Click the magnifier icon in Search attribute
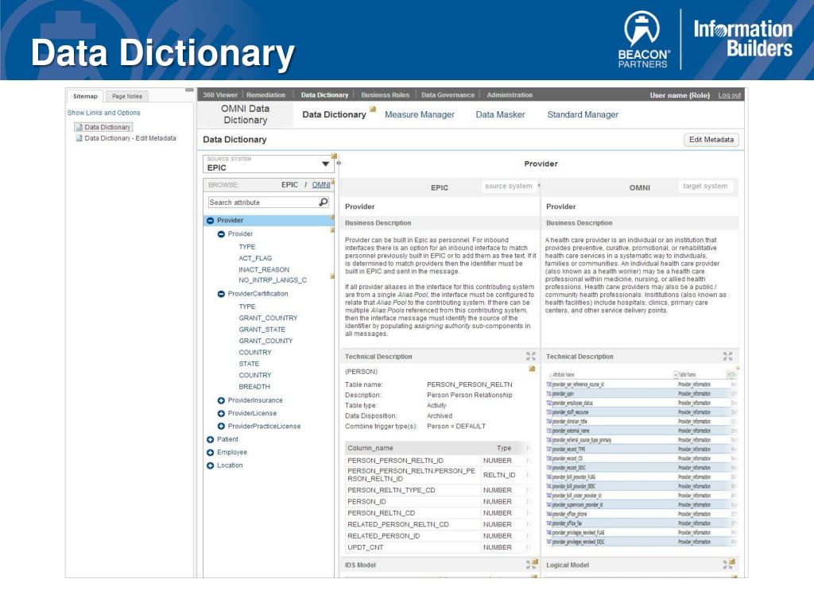The height and width of the screenshot is (610, 814). pos(324,202)
